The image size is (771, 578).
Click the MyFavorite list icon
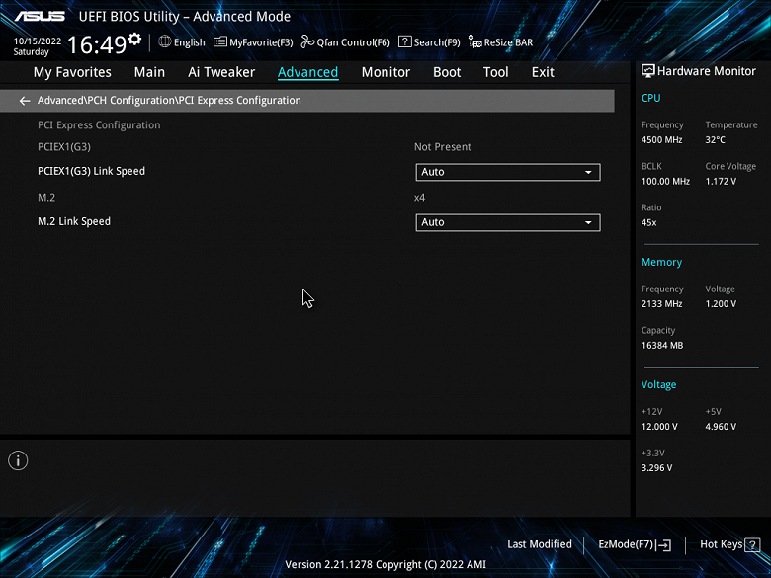click(220, 42)
